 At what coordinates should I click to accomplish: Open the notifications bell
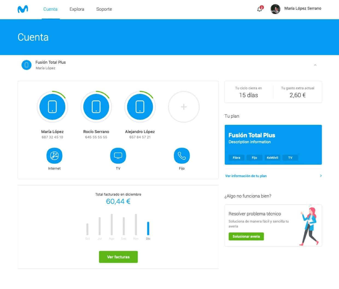(260, 9)
